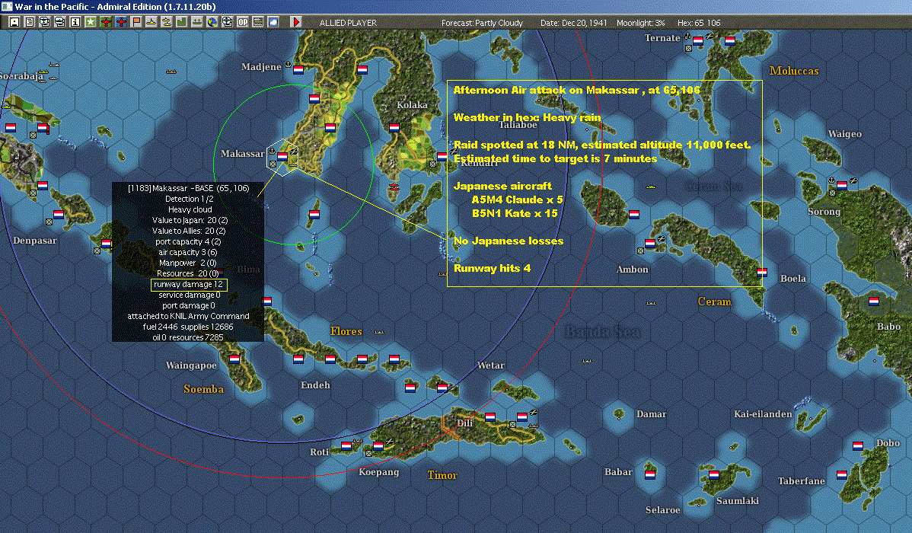Click the white star on green icon

click(90, 22)
